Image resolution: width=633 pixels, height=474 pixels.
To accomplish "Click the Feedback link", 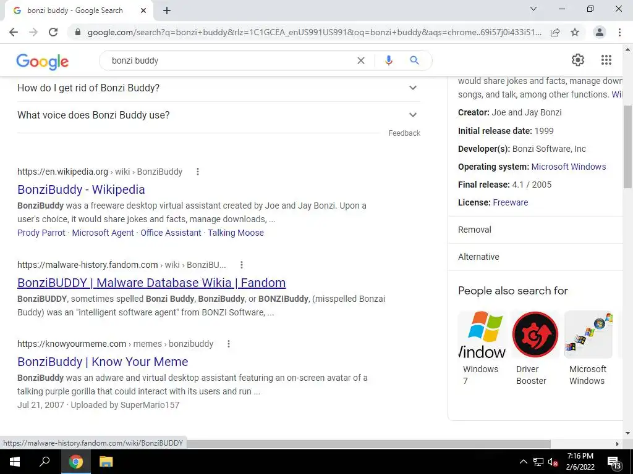I will (x=404, y=133).
